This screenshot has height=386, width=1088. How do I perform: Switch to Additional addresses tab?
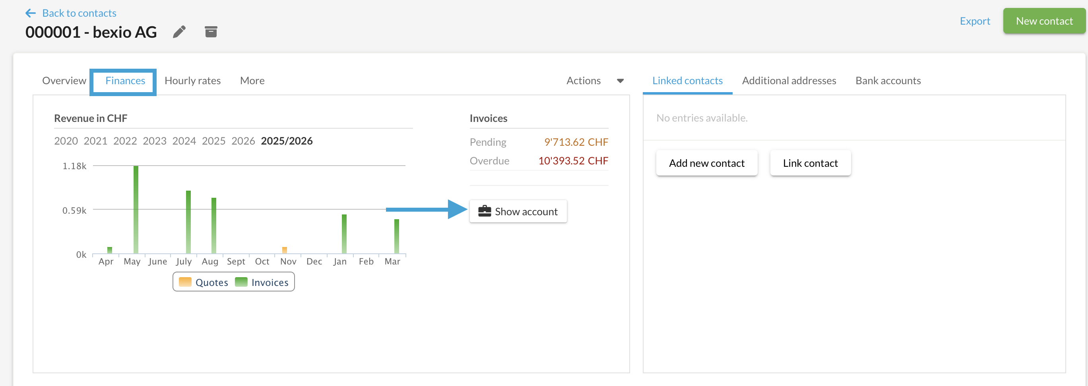(x=789, y=81)
